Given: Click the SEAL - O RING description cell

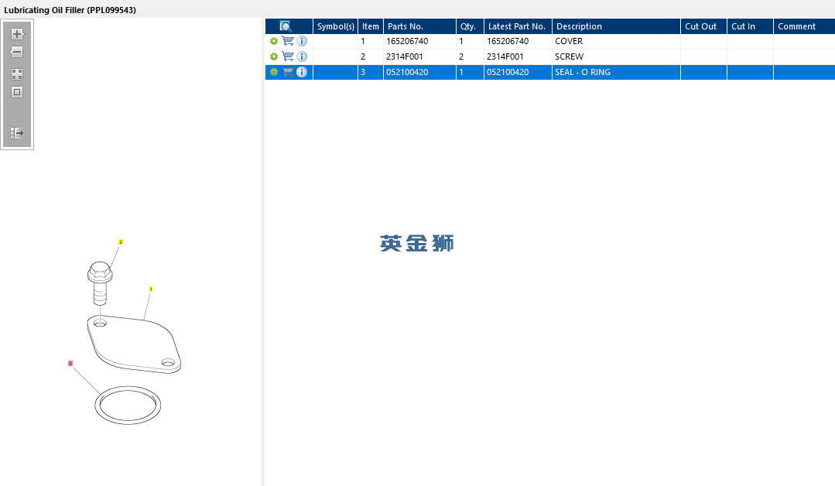Looking at the screenshot, I should click(x=616, y=72).
